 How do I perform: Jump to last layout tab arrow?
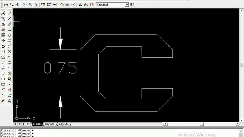(28, 124)
